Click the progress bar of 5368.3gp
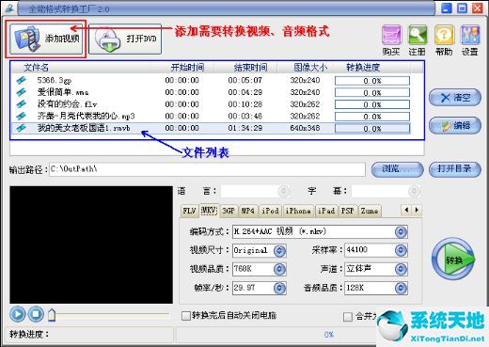 372,81
